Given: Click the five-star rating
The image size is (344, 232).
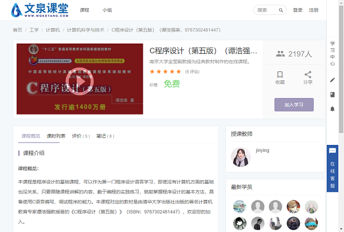Looking at the screenshot, I should 165,72.
